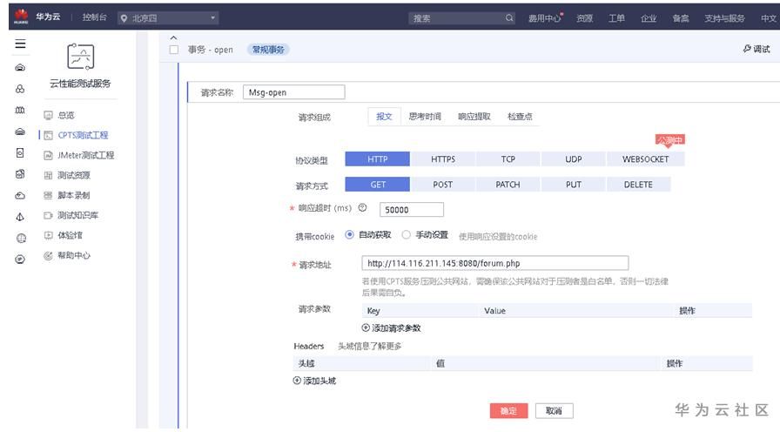Choose the PATCH request method

[508, 185]
